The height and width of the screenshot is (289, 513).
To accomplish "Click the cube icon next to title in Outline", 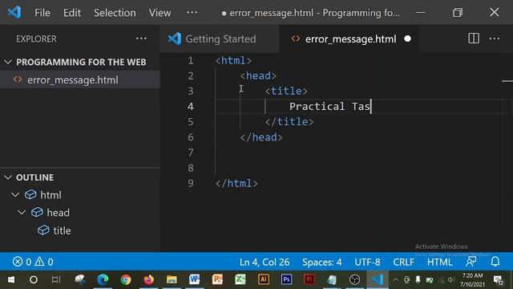I will [43, 230].
